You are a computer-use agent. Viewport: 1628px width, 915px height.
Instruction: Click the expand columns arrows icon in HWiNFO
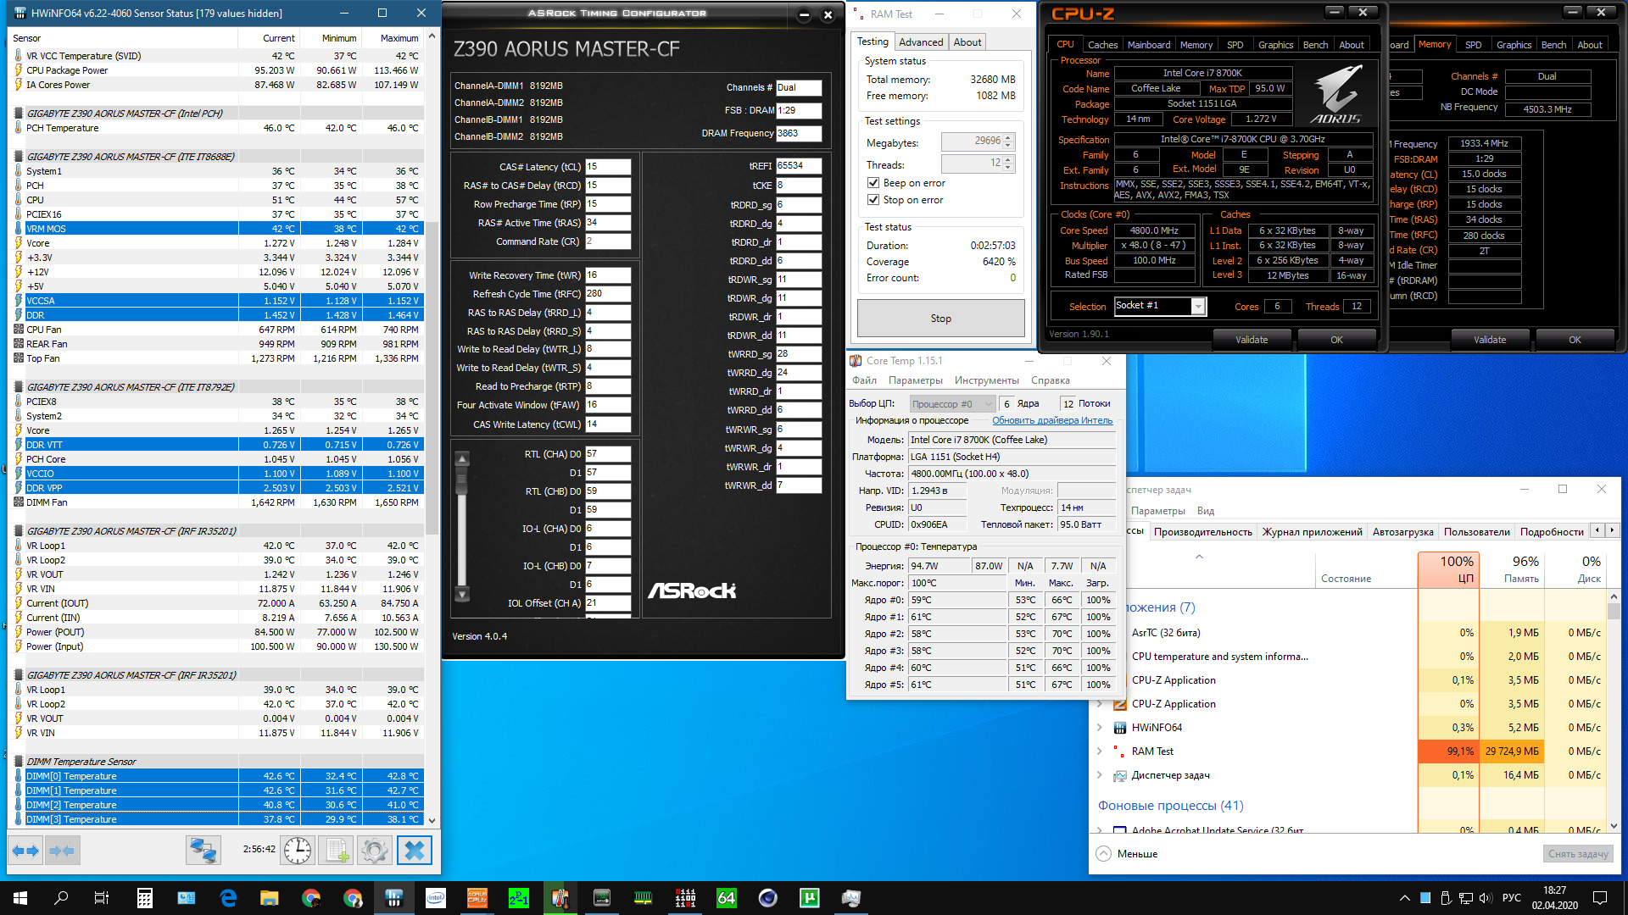[x=25, y=850]
